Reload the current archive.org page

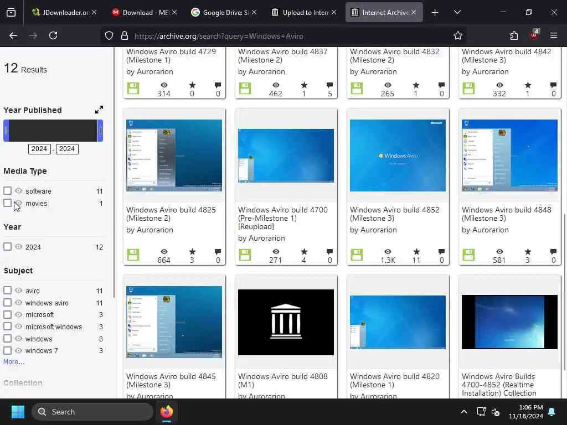[x=53, y=35]
